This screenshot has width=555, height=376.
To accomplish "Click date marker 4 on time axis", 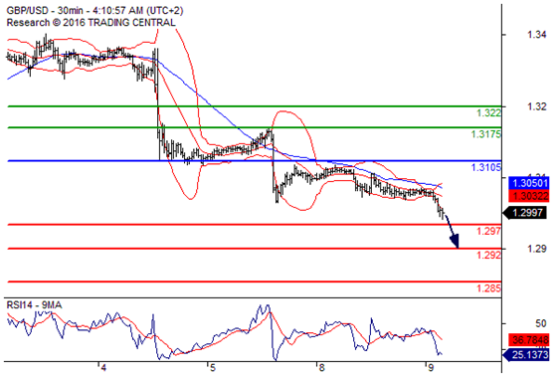I will (102, 368).
